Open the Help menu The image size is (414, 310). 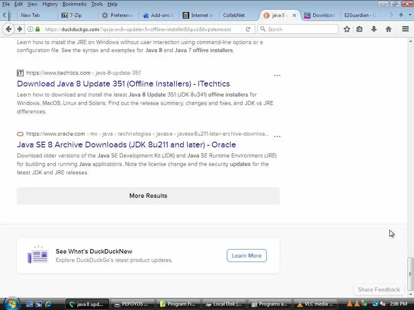click(x=112, y=4)
